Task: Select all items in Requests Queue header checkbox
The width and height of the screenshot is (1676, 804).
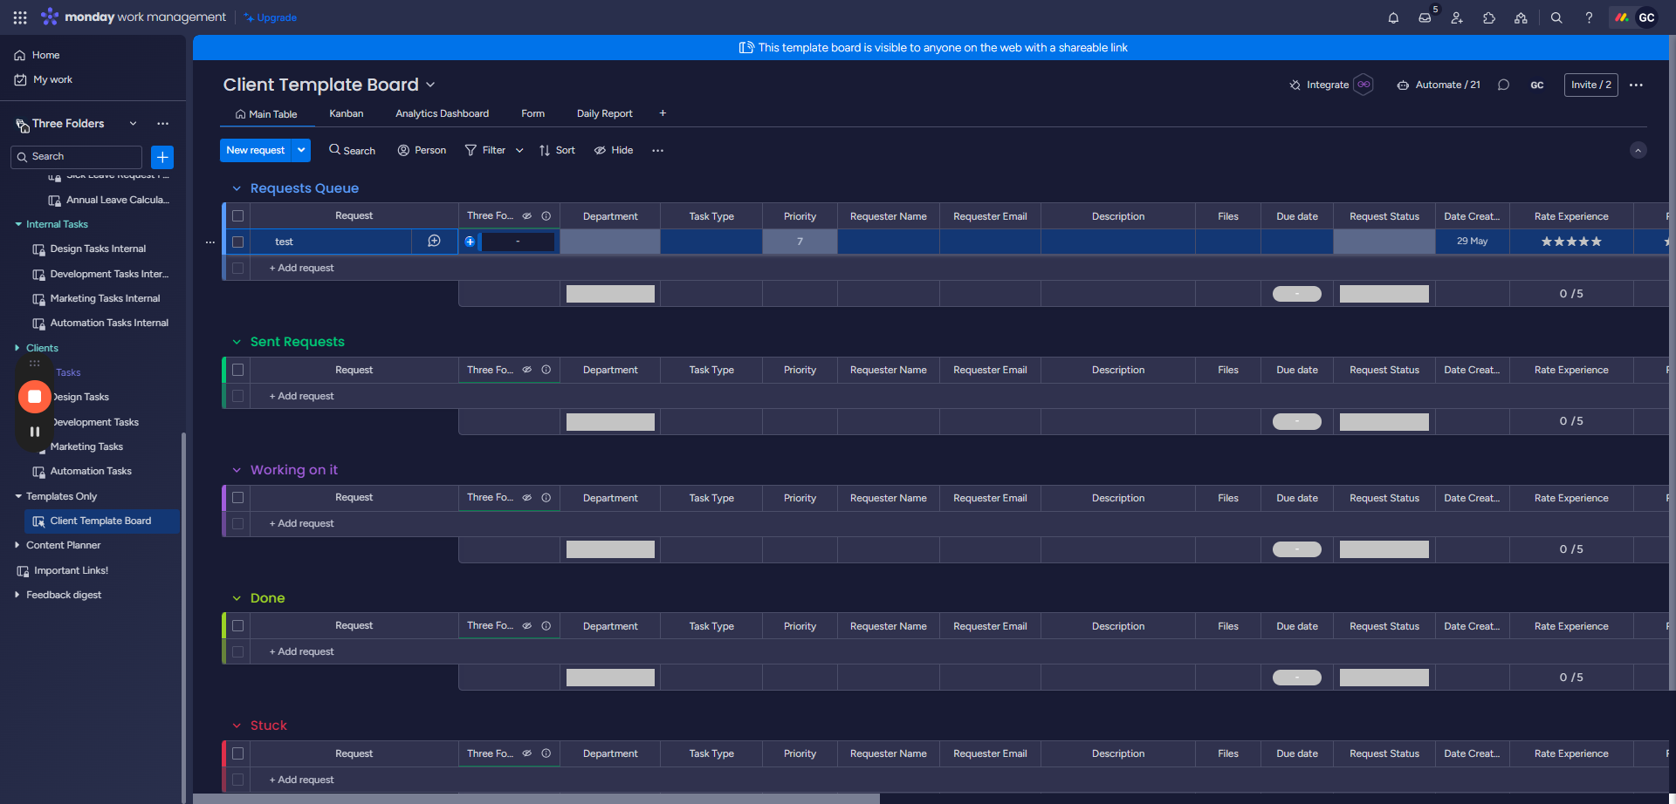Action: [x=237, y=216]
